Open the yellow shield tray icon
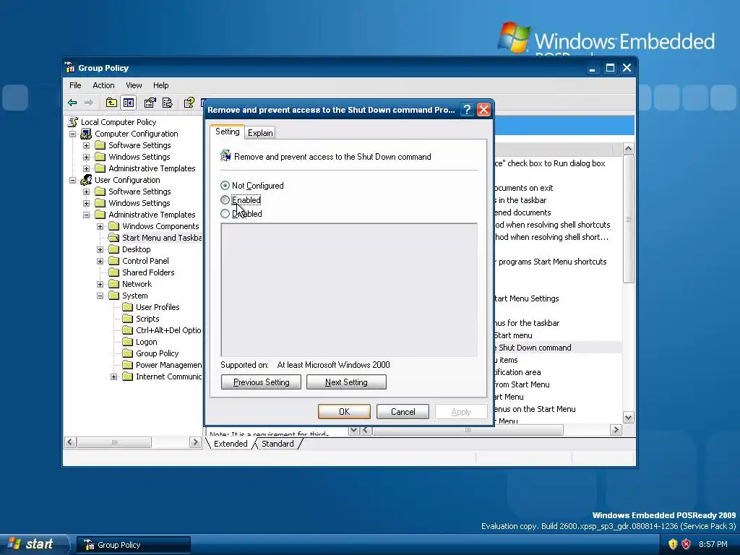Image resolution: width=740 pixels, height=555 pixels. click(x=673, y=544)
